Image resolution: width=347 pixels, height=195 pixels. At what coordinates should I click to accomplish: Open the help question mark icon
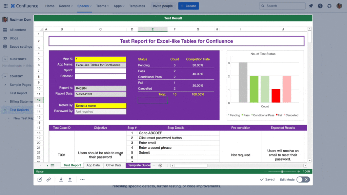click(320, 6)
